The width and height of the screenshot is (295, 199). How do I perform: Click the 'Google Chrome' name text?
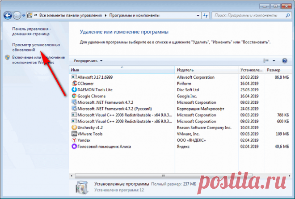pyautogui.click(x=92, y=96)
